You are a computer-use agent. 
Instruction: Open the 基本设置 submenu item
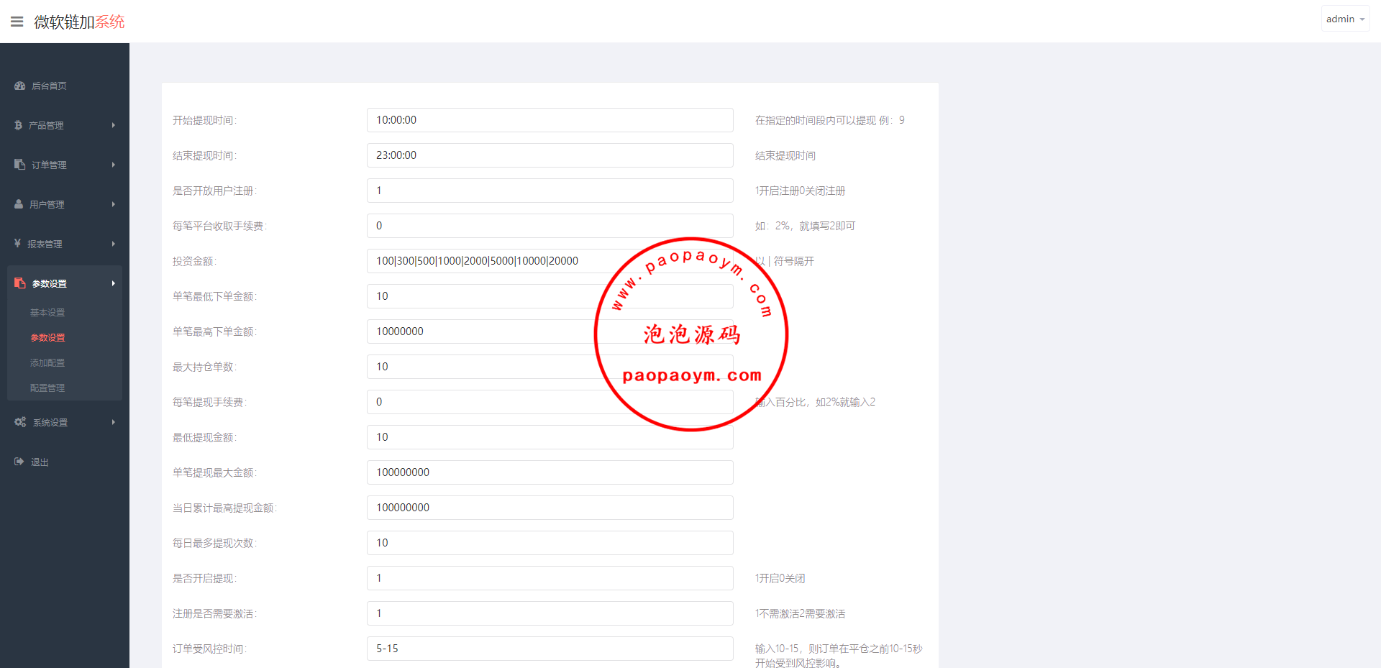[47, 312]
